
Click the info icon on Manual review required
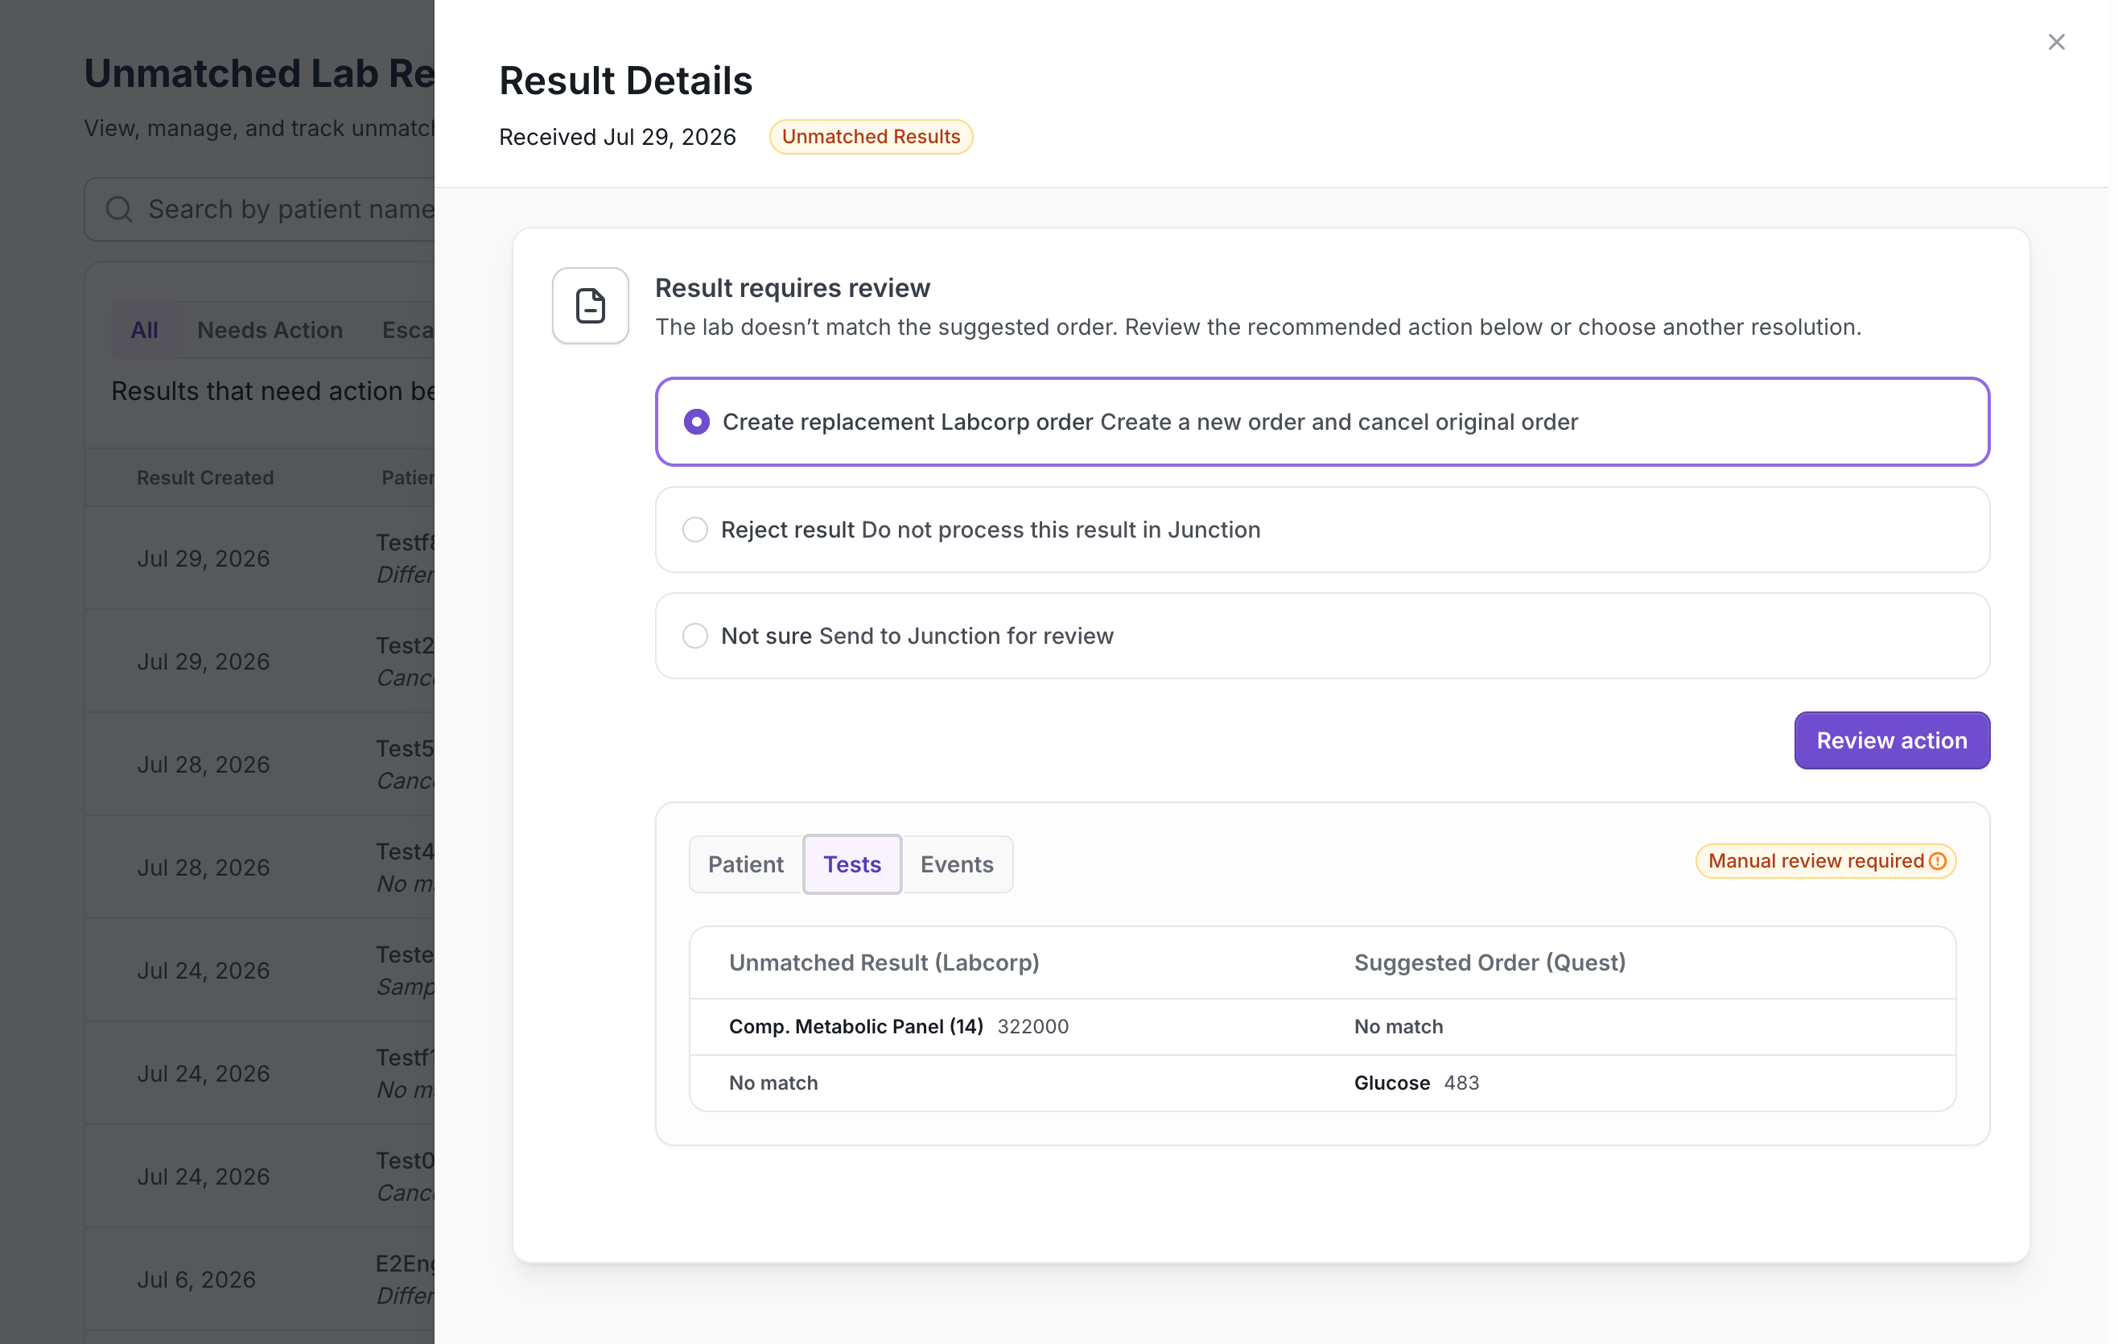[1937, 861]
